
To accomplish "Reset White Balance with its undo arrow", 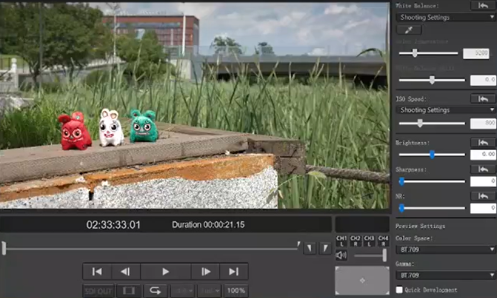I will click(x=483, y=5).
